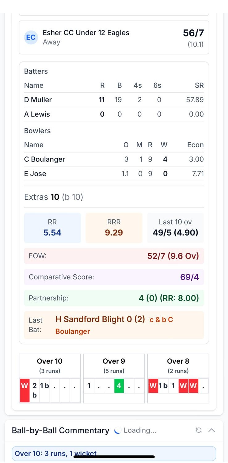Collapse the Ball-by-Ball Commentary section

[x=212, y=430]
